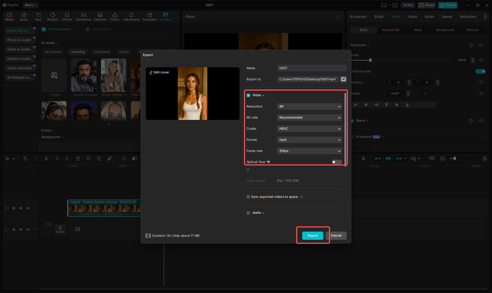Uncheck the Video checkbox in Export dialog
This screenshot has height=293, width=492.
(x=248, y=95)
